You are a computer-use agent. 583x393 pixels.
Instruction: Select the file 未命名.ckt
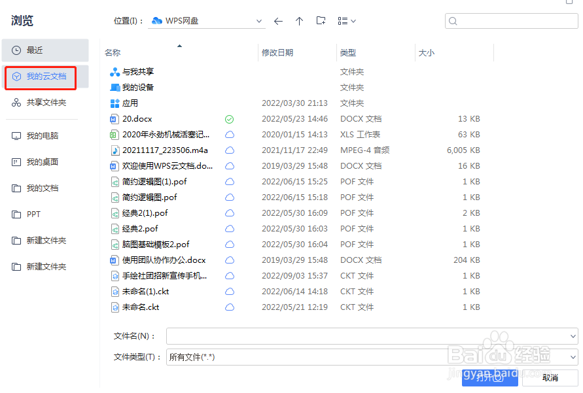point(141,307)
